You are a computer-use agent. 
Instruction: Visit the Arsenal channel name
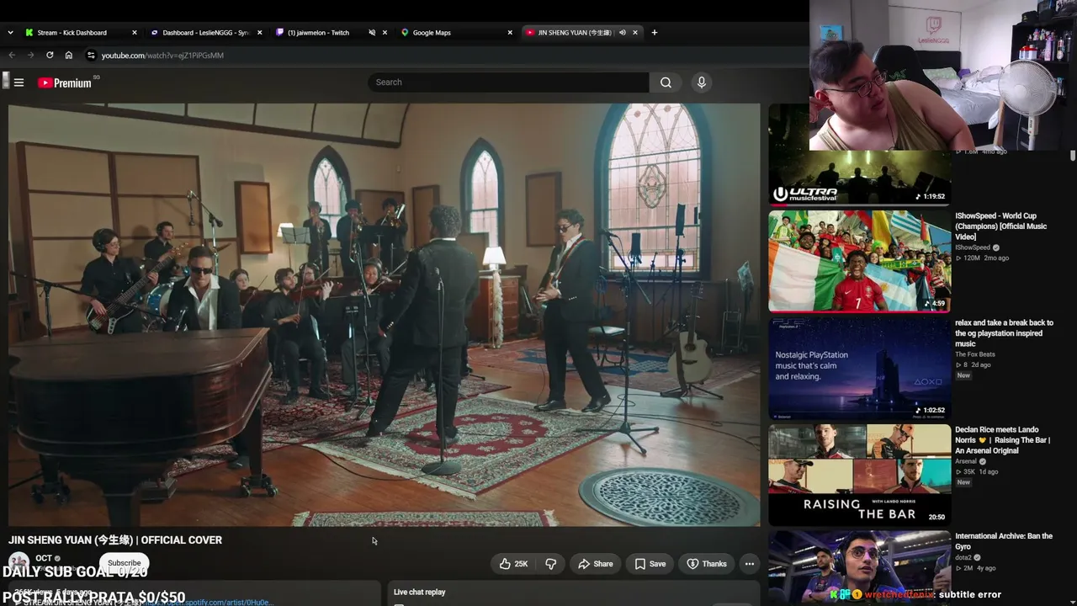[966, 461]
